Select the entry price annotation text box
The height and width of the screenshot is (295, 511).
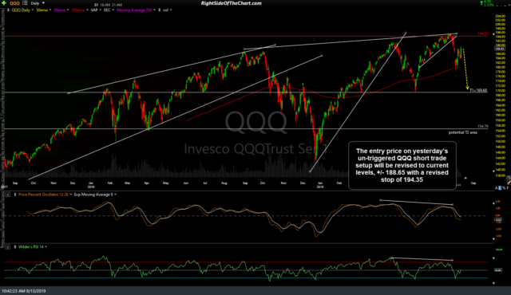click(x=402, y=165)
